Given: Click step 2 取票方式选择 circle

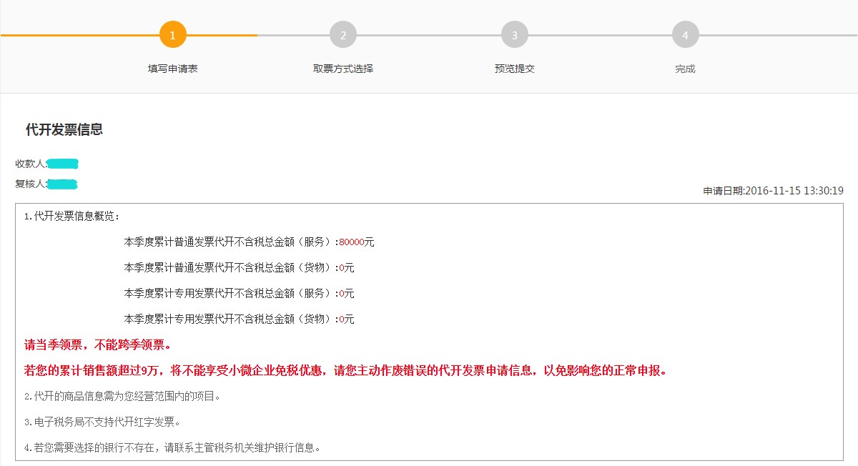Looking at the screenshot, I should [x=342, y=33].
